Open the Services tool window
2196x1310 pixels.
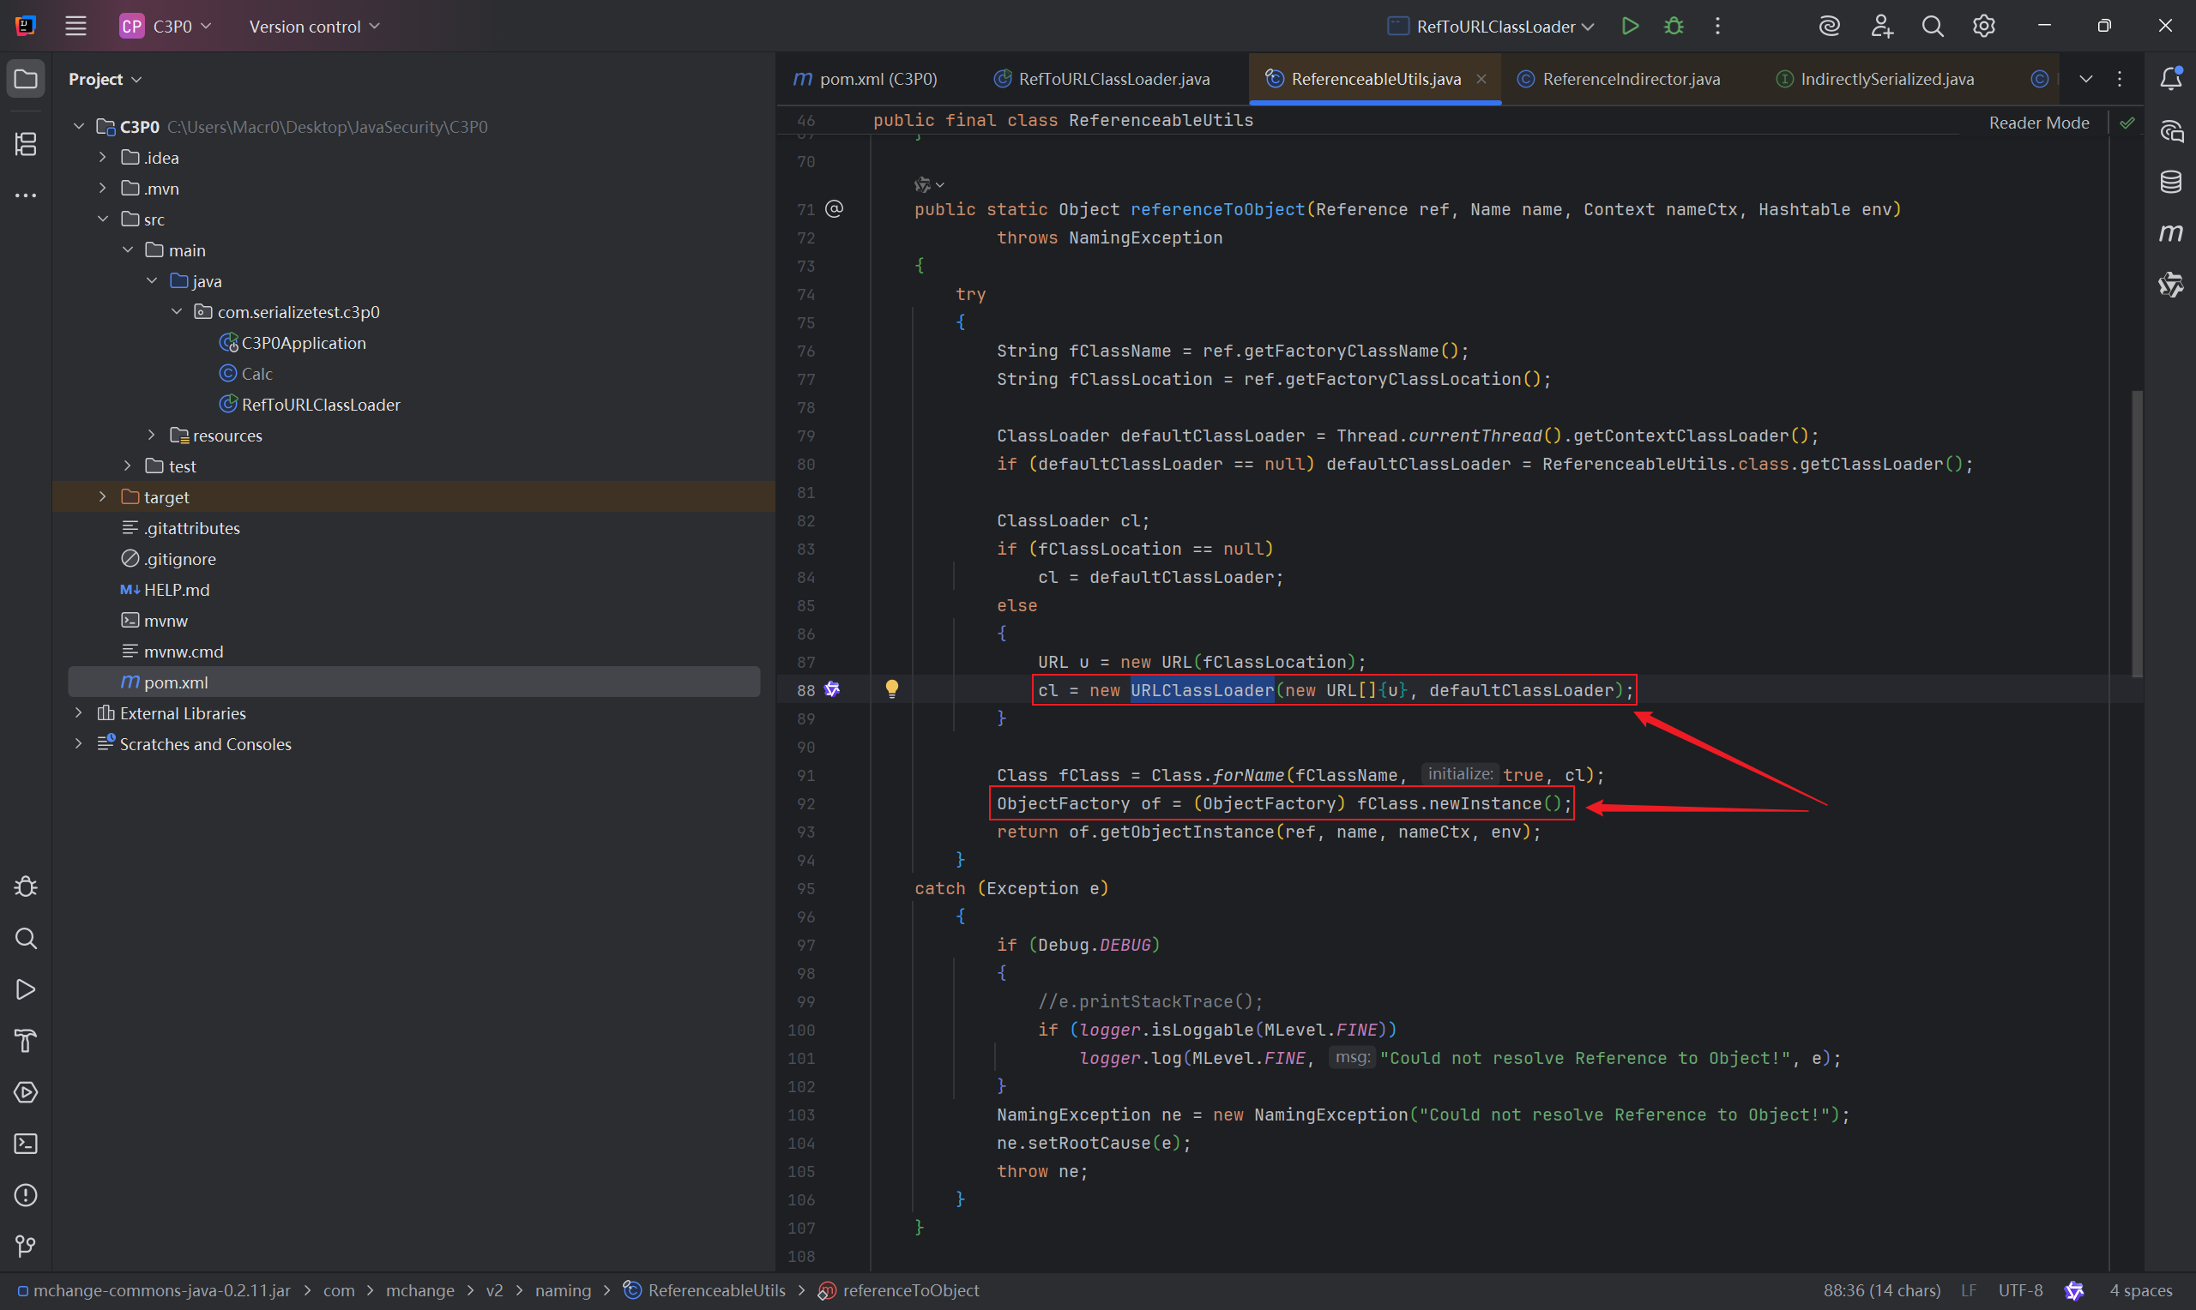coord(26,1092)
